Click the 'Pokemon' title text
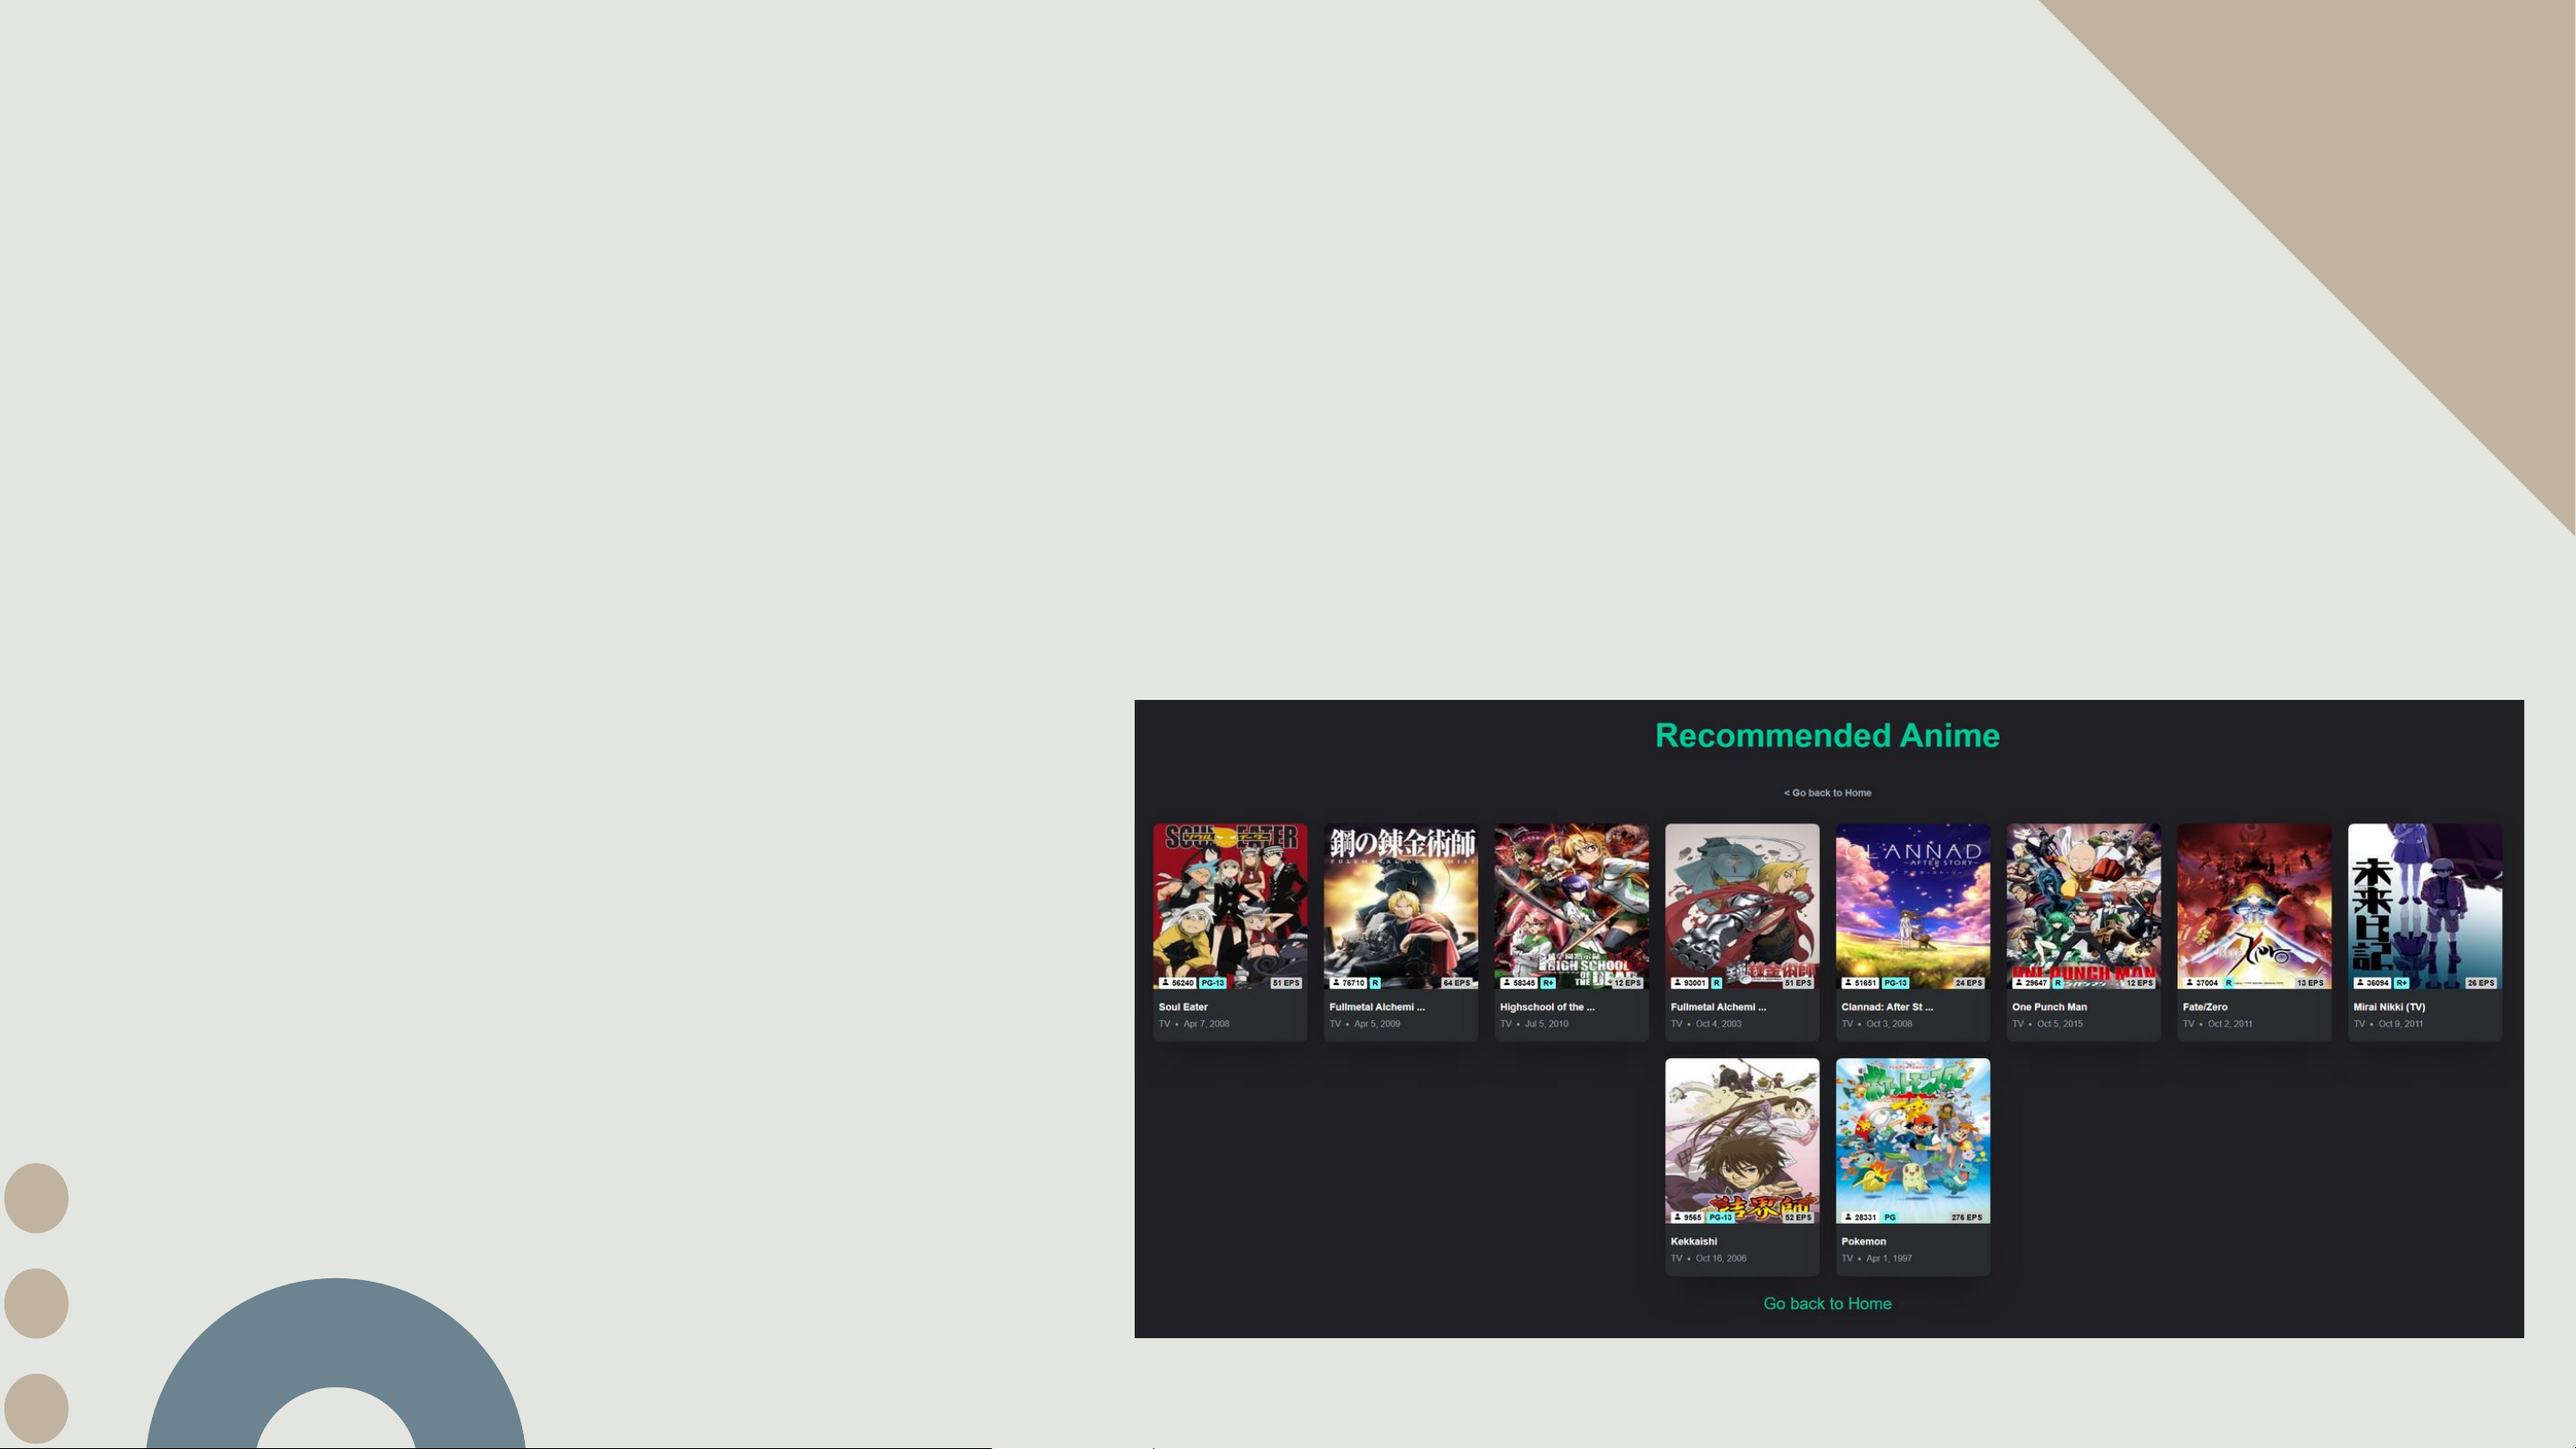 coord(1863,1242)
